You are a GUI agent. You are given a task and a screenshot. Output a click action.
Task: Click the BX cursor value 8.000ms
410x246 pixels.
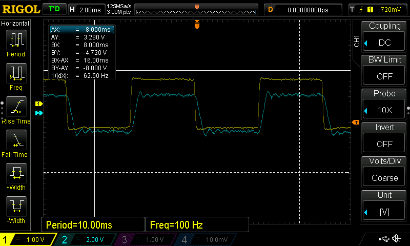[96, 45]
